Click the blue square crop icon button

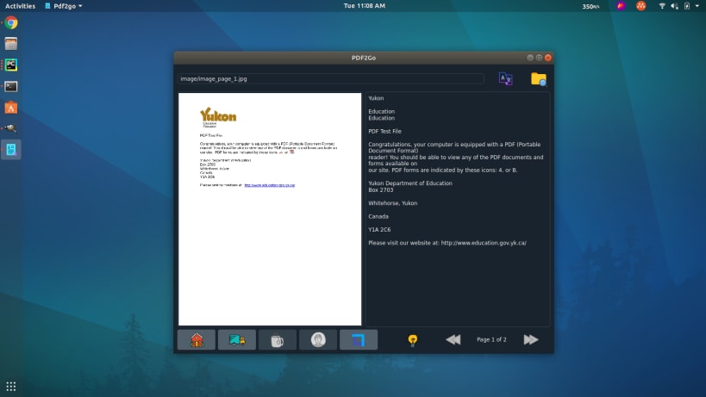359,340
